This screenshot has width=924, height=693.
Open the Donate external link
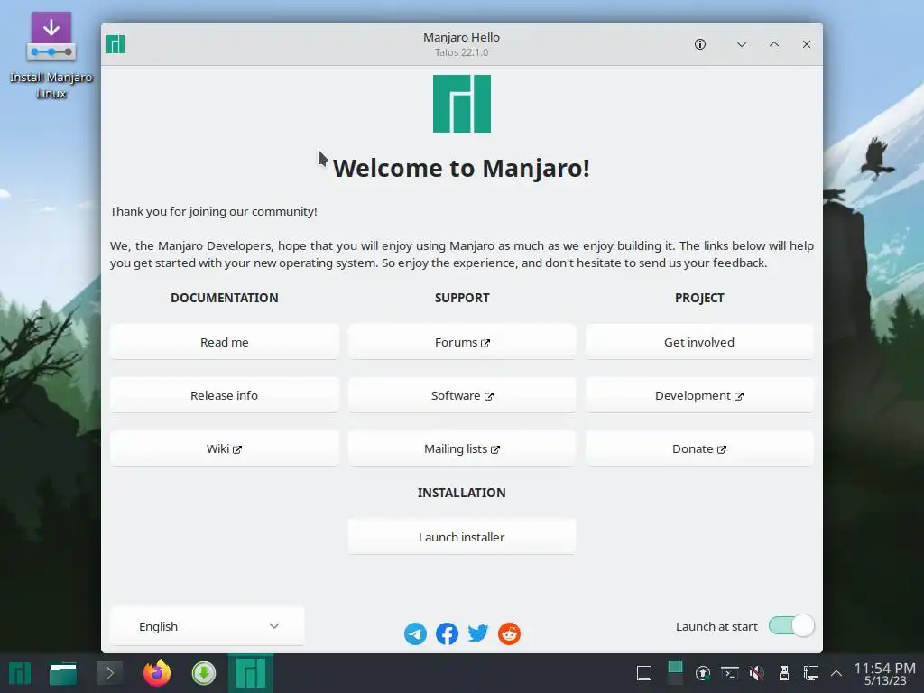(699, 448)
